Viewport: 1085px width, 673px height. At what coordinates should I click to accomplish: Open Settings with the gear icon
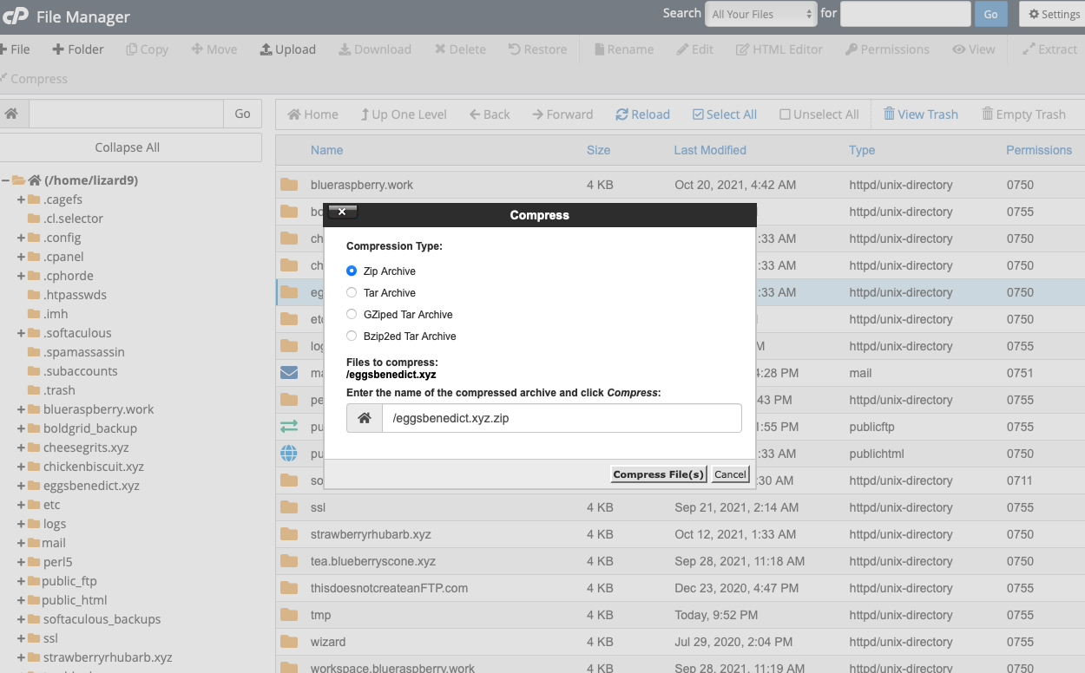point(1034,15)
